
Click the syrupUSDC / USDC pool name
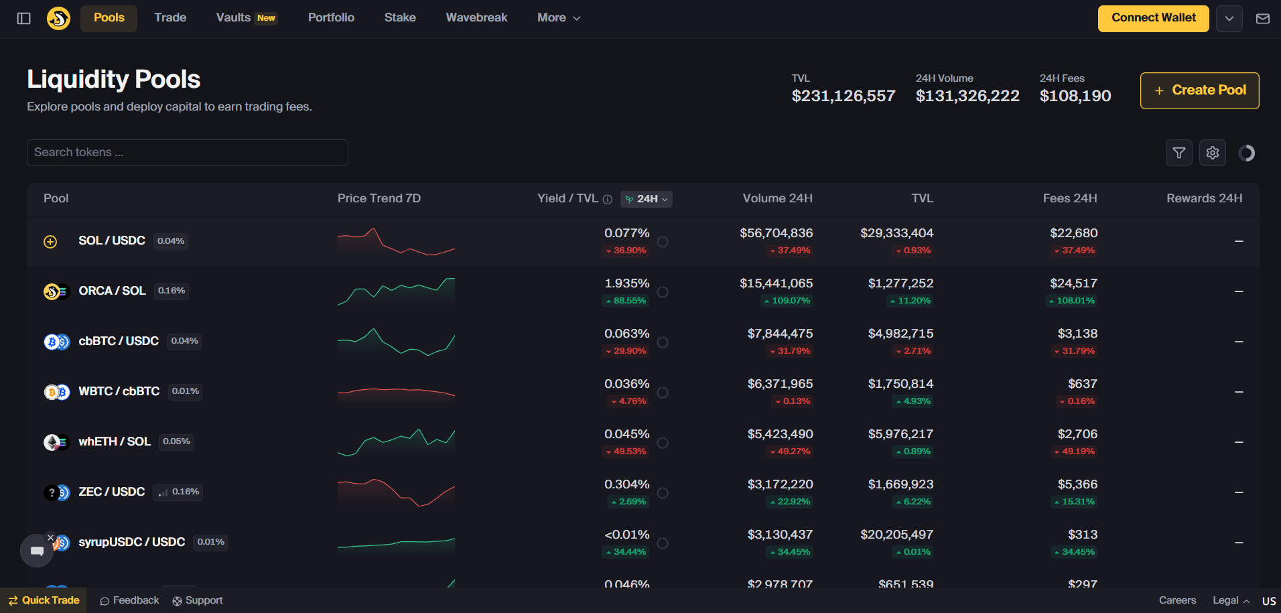[131, 542]
